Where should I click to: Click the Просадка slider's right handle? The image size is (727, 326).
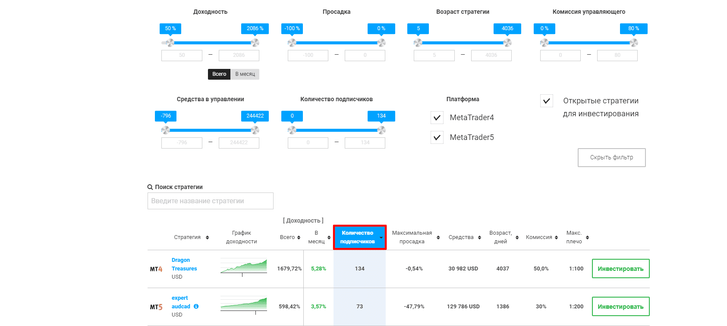pyautogui.click(x=381, y=43)
